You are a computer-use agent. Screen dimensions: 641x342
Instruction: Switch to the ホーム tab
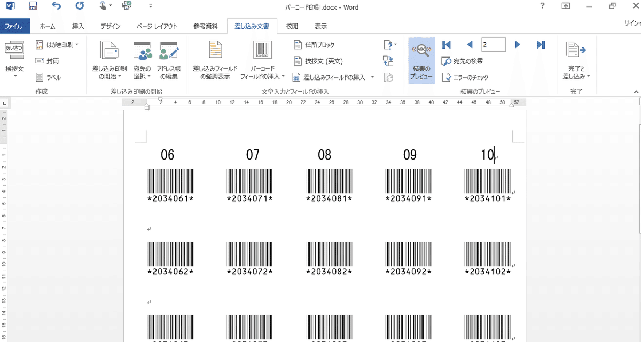pyautogui.click(x=48, y=26)
